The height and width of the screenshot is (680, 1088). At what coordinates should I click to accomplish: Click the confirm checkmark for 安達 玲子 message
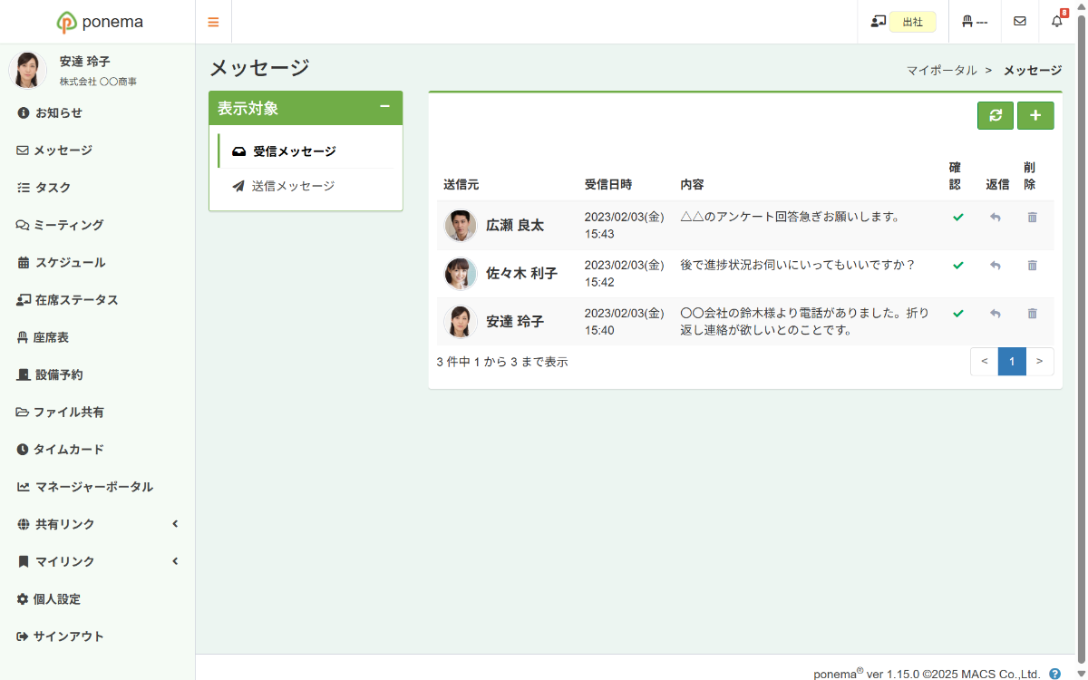(x=958, y=313)
